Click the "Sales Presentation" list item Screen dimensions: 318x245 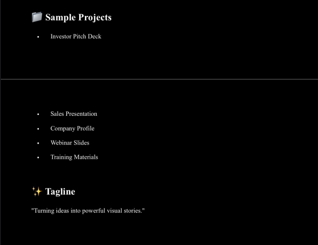click(74, 114)
